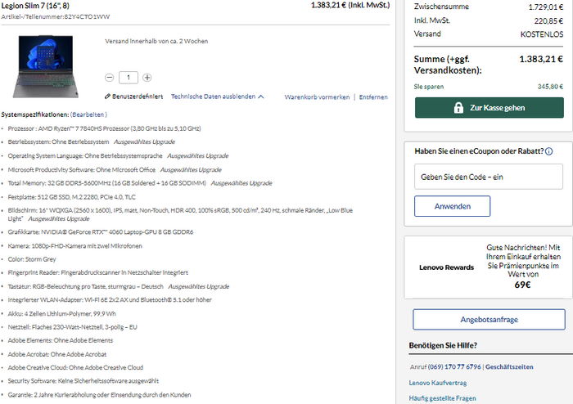Screen dimensions: 573x404
Task: Open Bearbeiten link for Systemspezifikationen
Action: [88, 114]
